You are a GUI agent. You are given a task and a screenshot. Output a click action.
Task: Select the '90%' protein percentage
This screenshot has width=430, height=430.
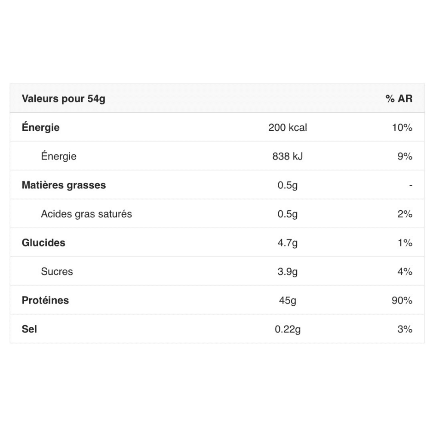pyautogui.click(x=402, y=300)
